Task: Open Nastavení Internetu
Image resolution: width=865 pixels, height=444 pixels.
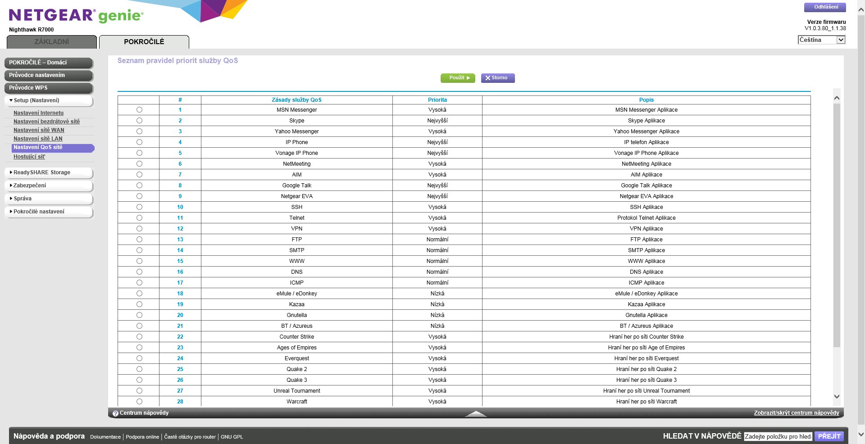Action: click(x=38, y=113)
